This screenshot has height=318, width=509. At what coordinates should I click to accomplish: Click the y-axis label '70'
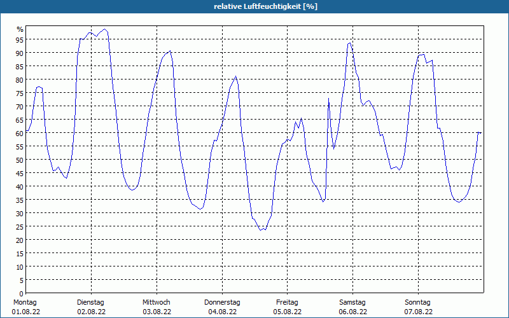pos(20,107)
